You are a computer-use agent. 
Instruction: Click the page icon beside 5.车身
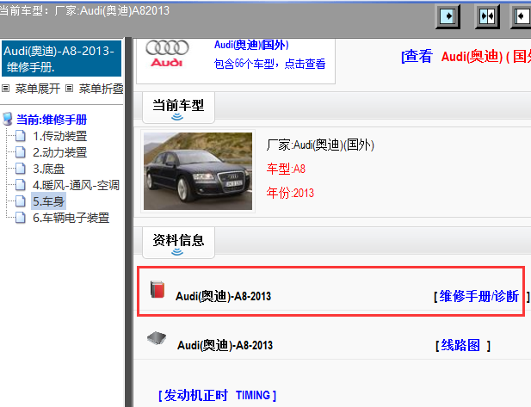(21, 201)
